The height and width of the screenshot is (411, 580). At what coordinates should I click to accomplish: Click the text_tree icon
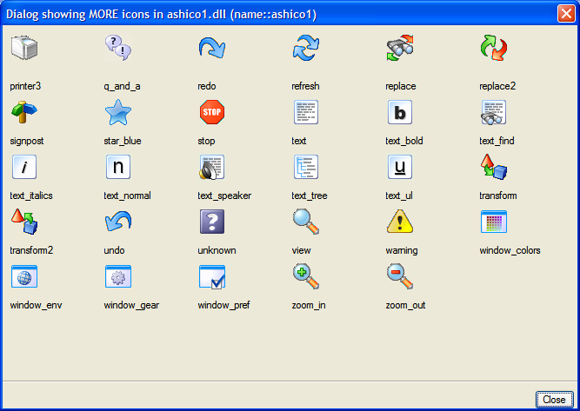coord(305,167)
